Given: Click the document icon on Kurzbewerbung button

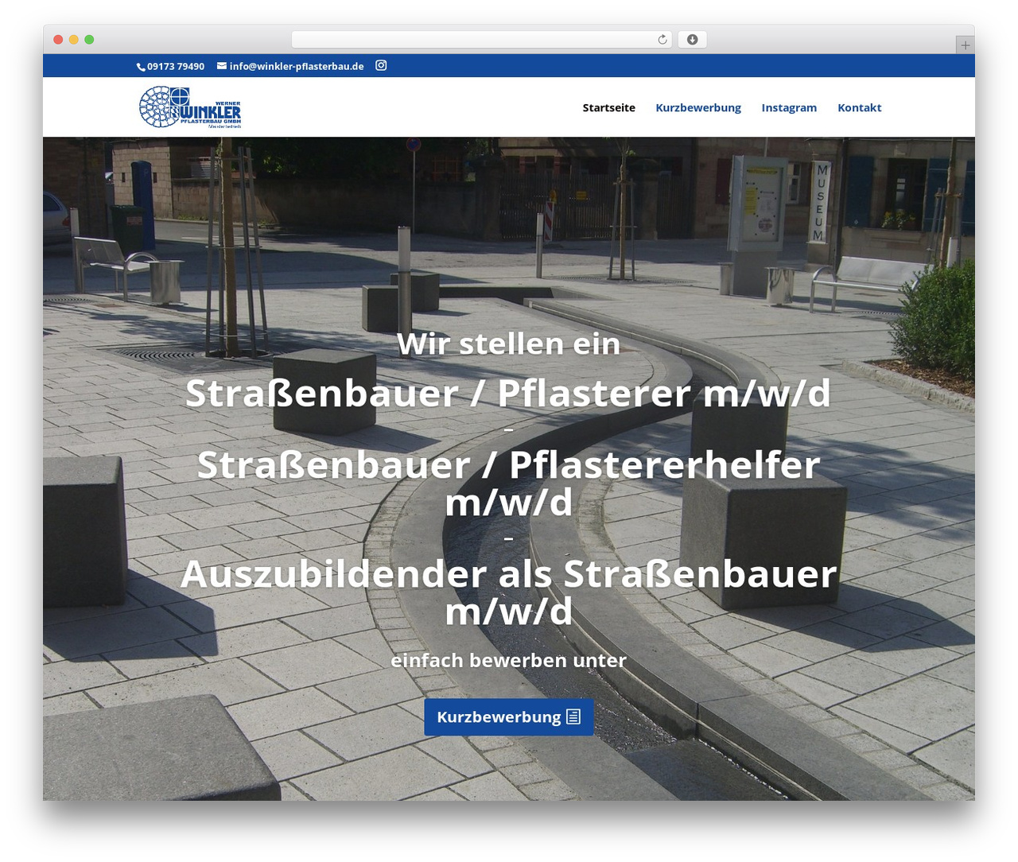Looking at the screenshot, I should point(573,716).
